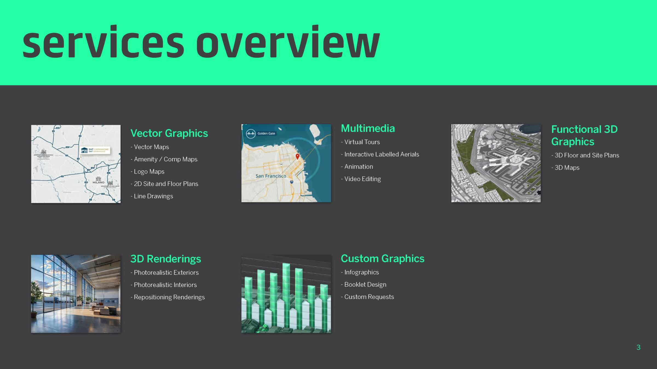This screenshot has height=369, width=657.
Task: Select the Amenity / Comp Maps item
Action: click(165, 159)
